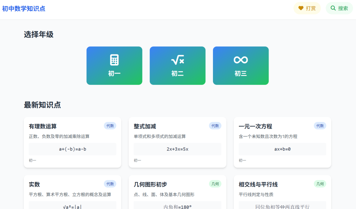Screen dimensions: 356x209
Task: Open the 搜索 search button
Action: tap(339, 8)
